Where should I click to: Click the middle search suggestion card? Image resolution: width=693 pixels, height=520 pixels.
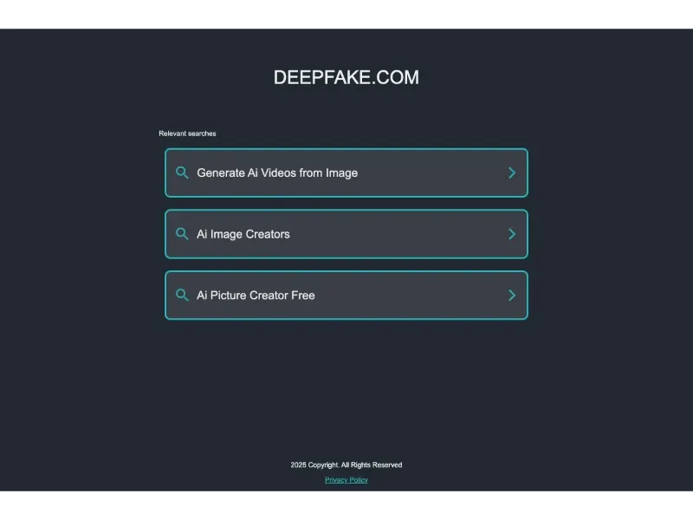tap(346, 233)
